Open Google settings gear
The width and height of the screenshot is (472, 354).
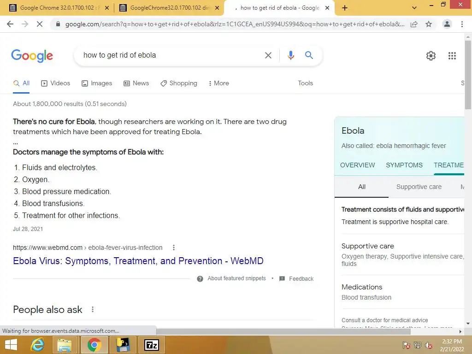click(431, 56)
